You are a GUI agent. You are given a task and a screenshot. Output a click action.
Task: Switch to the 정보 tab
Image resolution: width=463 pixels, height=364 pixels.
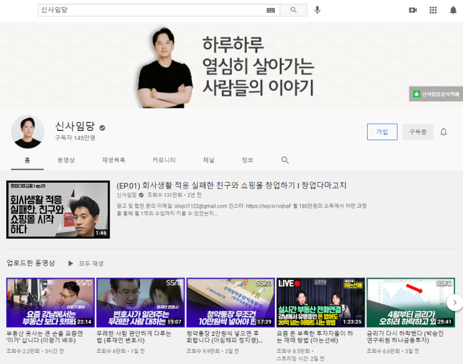point(247,160)
